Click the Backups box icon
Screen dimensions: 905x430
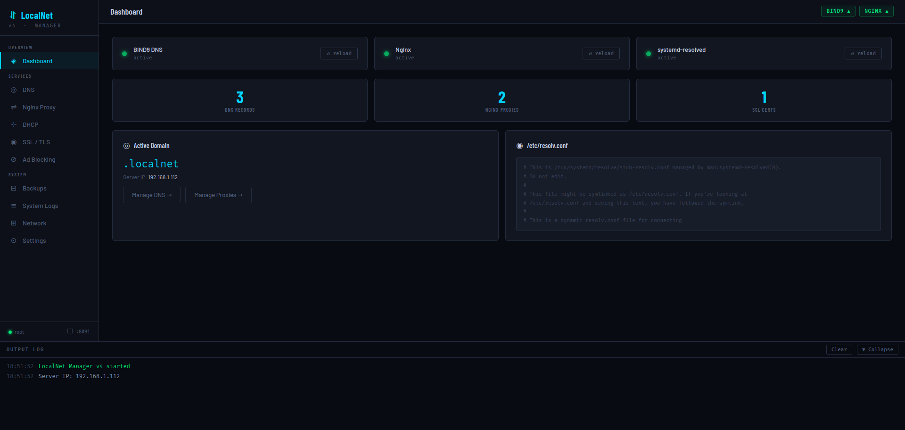click(x=14, y=189)
